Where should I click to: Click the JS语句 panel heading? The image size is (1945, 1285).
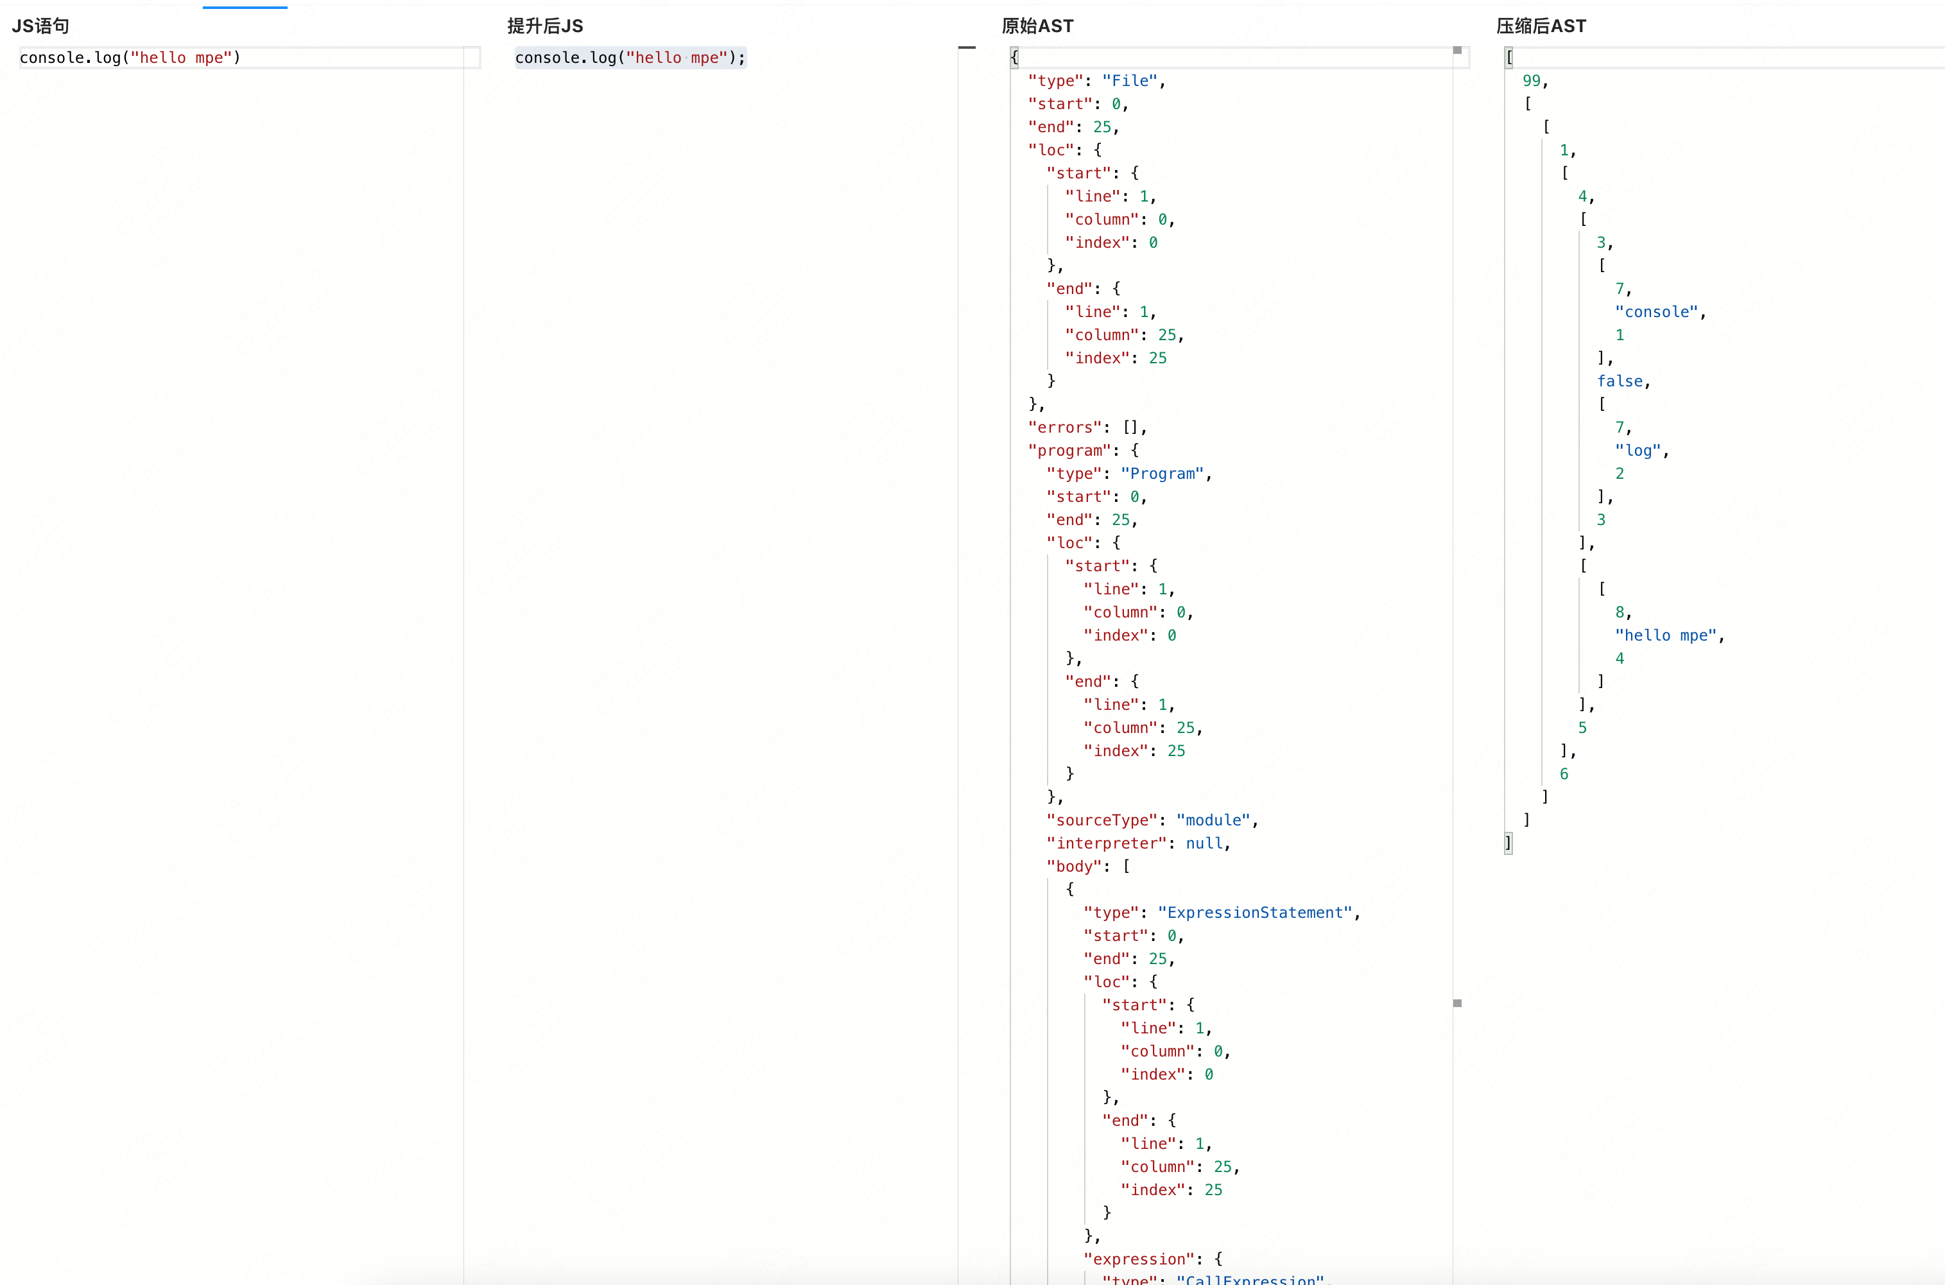[x=41, y=26]
